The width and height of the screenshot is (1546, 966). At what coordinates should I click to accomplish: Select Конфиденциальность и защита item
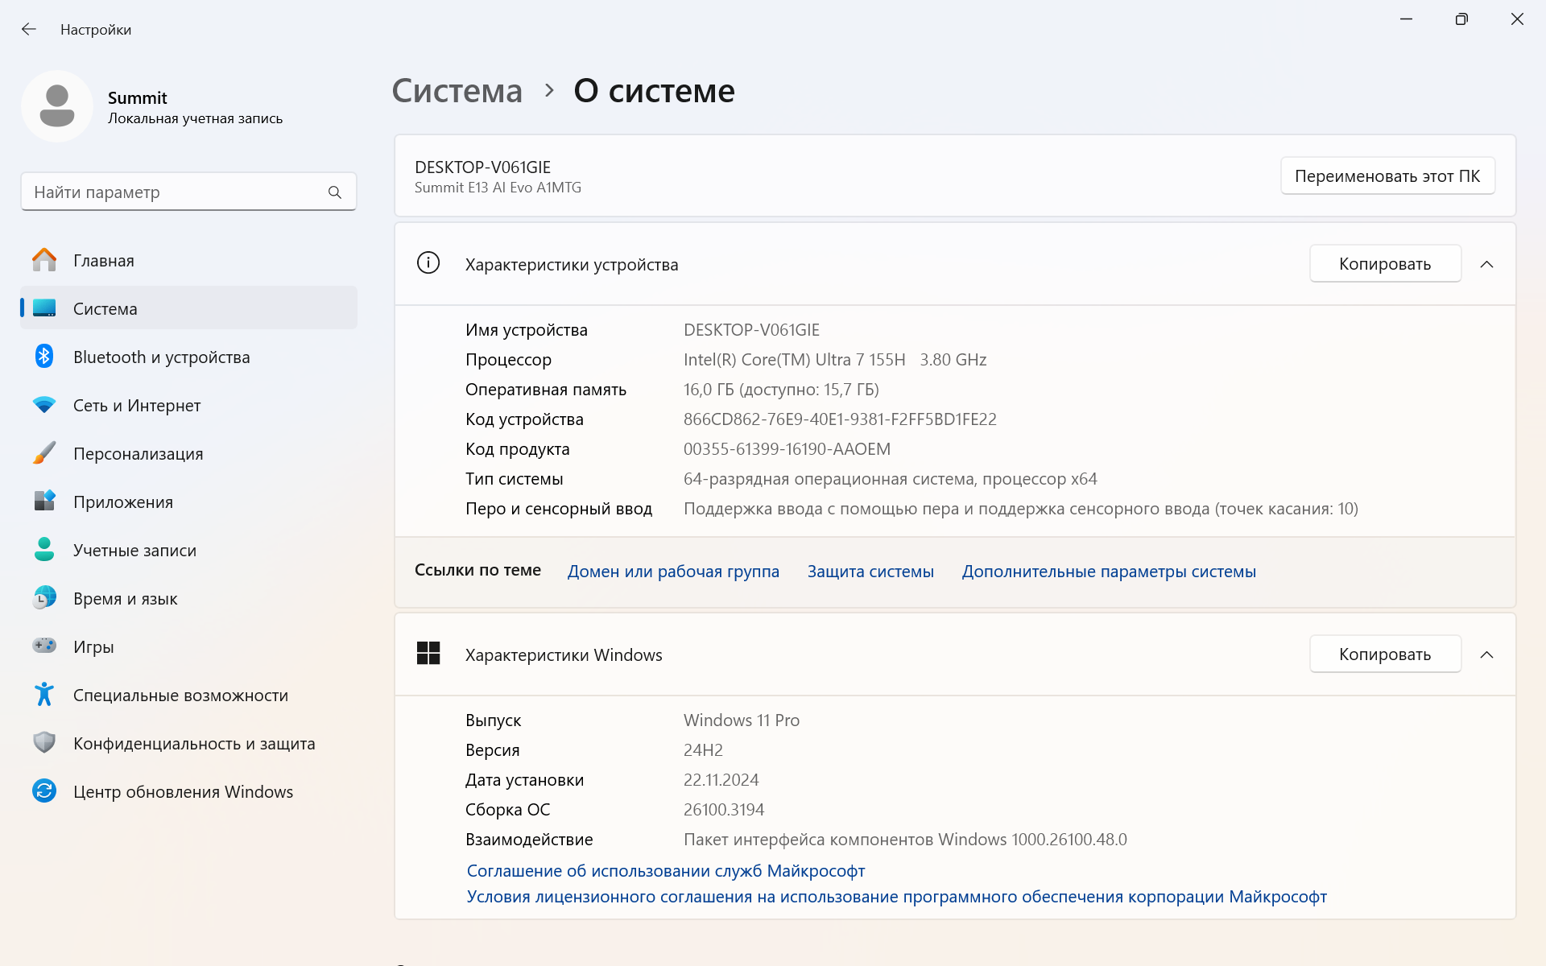click(188, 743)
